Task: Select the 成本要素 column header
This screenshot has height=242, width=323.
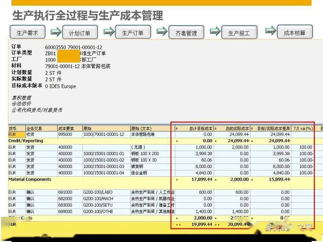Action: tap(70, 128)
